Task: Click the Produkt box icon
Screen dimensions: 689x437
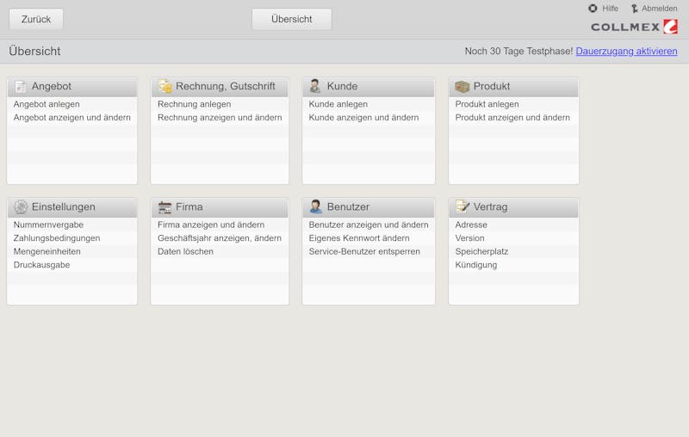Action: pyautogui.click(x=462, y=86)
